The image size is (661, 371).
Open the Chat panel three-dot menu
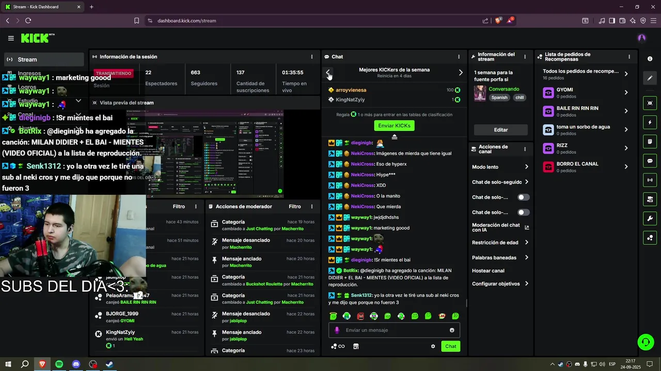pyautogui.click(x=459, y=57)
